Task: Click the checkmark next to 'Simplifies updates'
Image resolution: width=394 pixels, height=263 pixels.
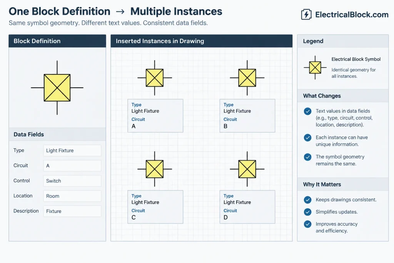Action: [x=307, y=212]
